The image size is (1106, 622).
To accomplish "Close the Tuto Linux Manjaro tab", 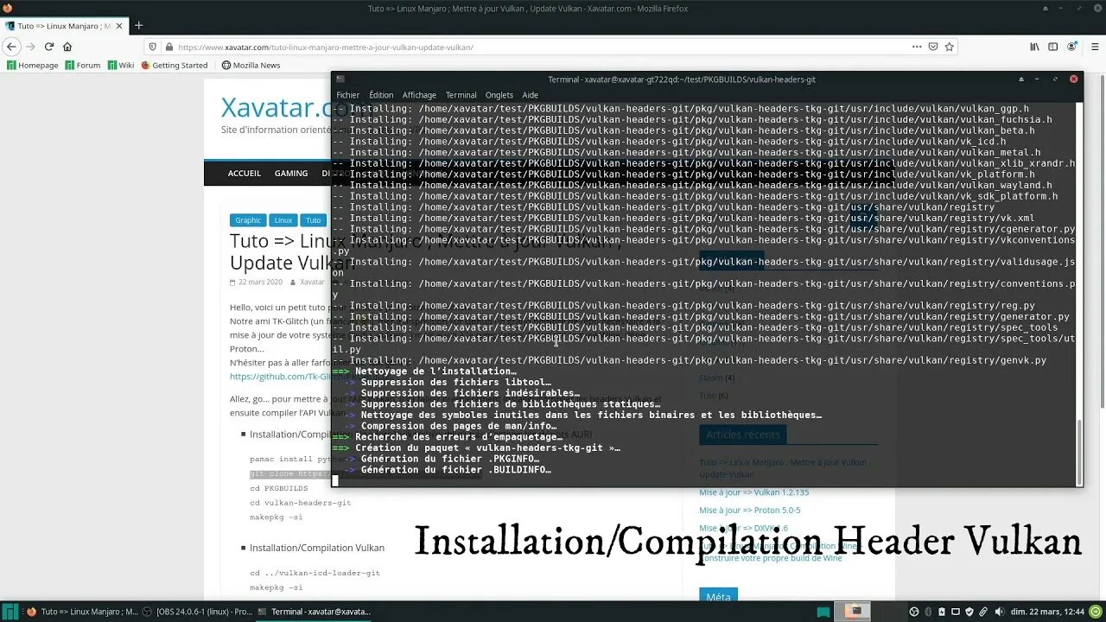I will coord(118,26).
